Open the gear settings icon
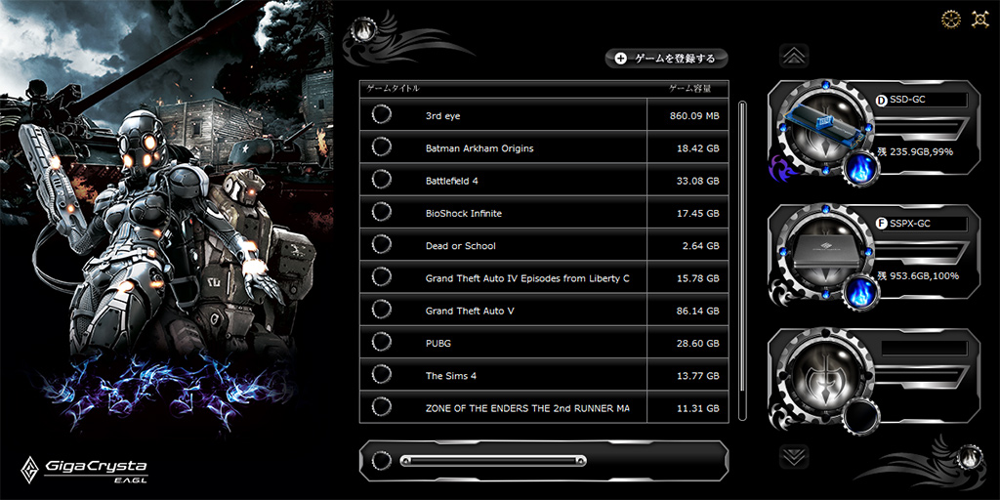This screenshot has width=1000, height=500. [x=951, y=20]
